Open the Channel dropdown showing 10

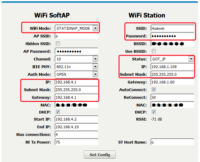click(76, 59)
